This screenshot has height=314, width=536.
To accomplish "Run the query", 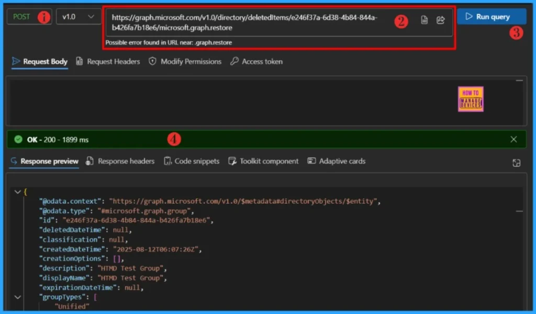I will coord(492,17).
